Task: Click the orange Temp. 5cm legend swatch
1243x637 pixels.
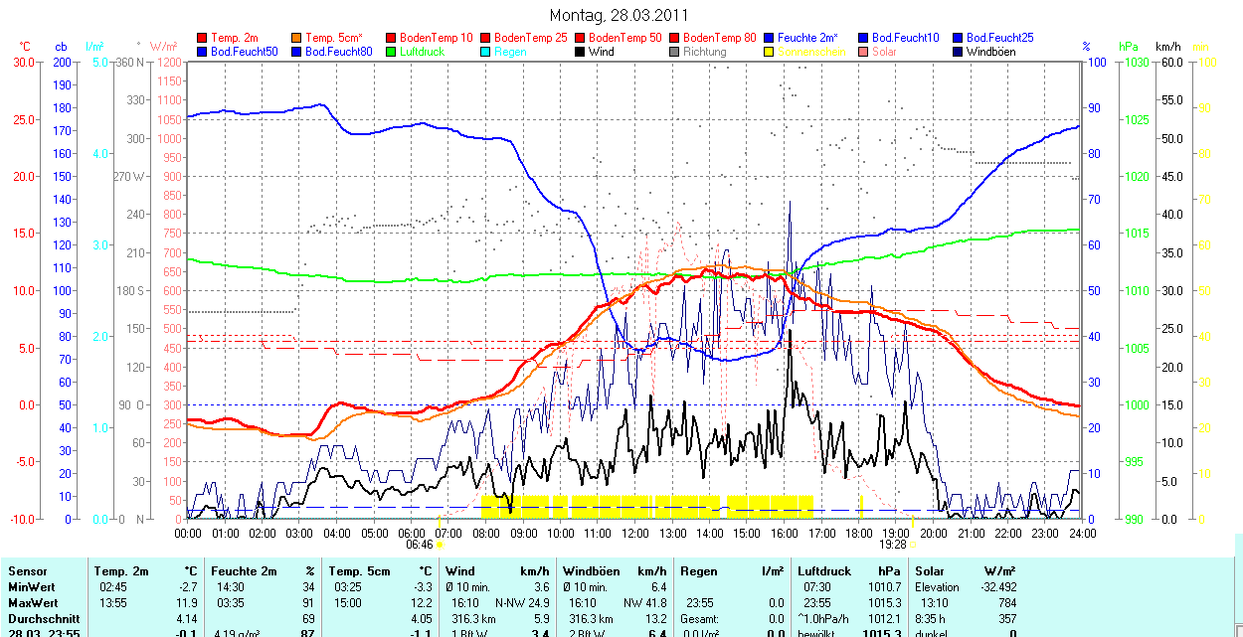Action: coord(297,38)
